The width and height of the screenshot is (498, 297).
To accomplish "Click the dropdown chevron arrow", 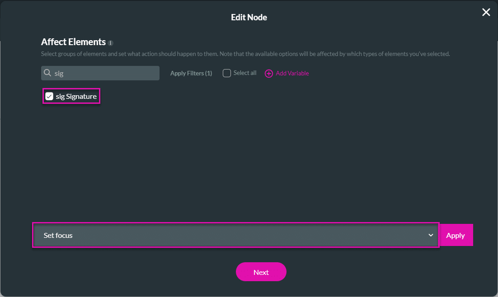I will point(431,235).
